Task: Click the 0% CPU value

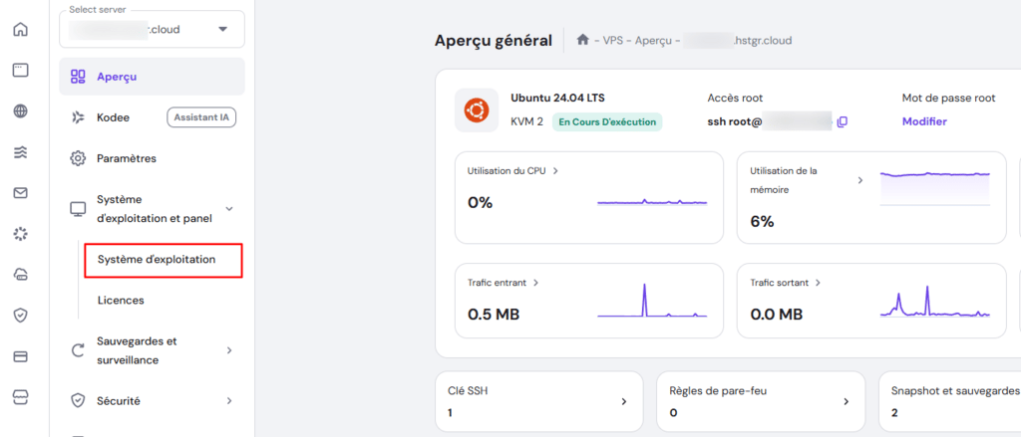Action: 480,203
